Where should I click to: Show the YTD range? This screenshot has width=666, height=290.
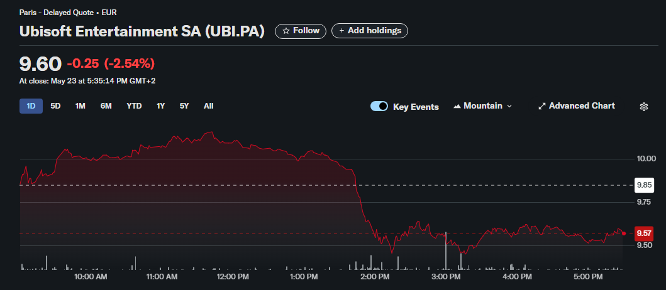click(x=134, y=106)
